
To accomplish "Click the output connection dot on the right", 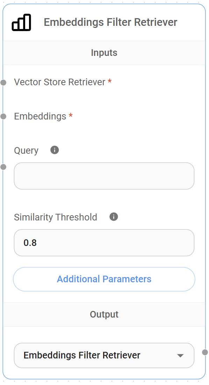I will (x=206, y=353).
